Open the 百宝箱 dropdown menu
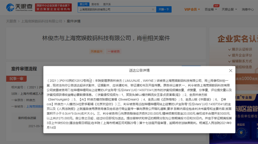 (x=211, y=9)
